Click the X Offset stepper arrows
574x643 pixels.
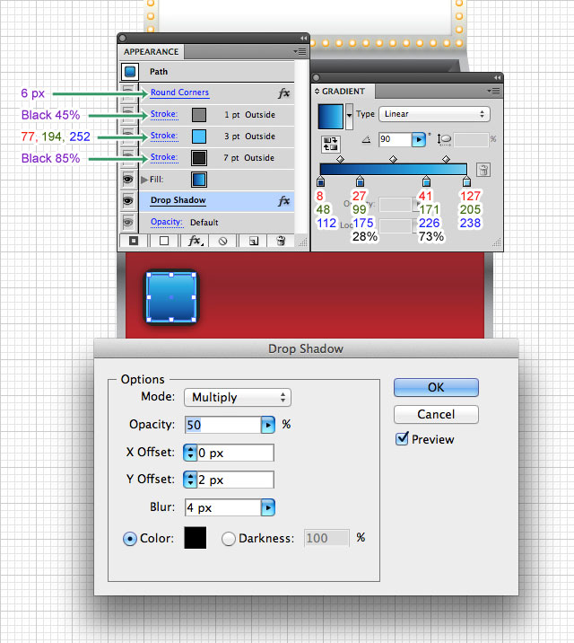190,453
